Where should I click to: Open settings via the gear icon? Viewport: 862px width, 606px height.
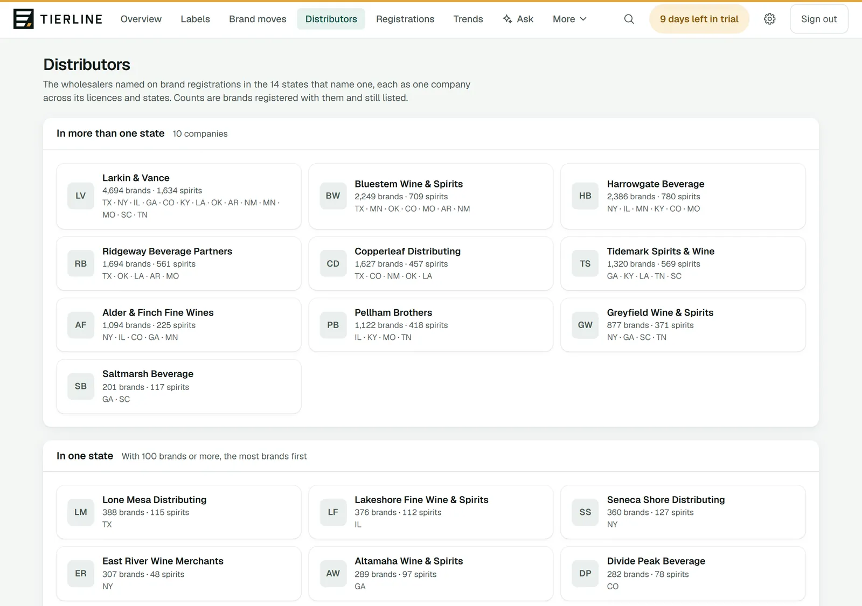point(769,19)
